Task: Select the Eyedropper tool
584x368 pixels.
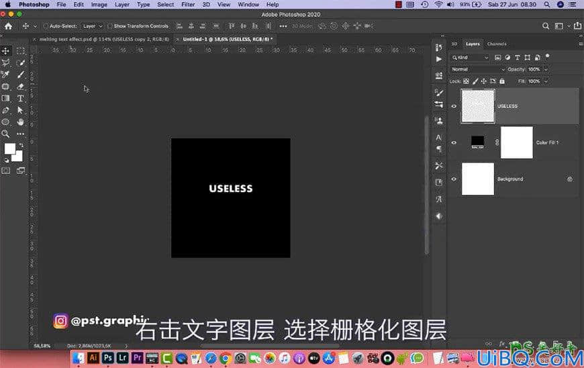Action: 5,75
